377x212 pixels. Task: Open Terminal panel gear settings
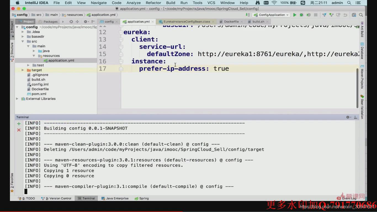349,117
